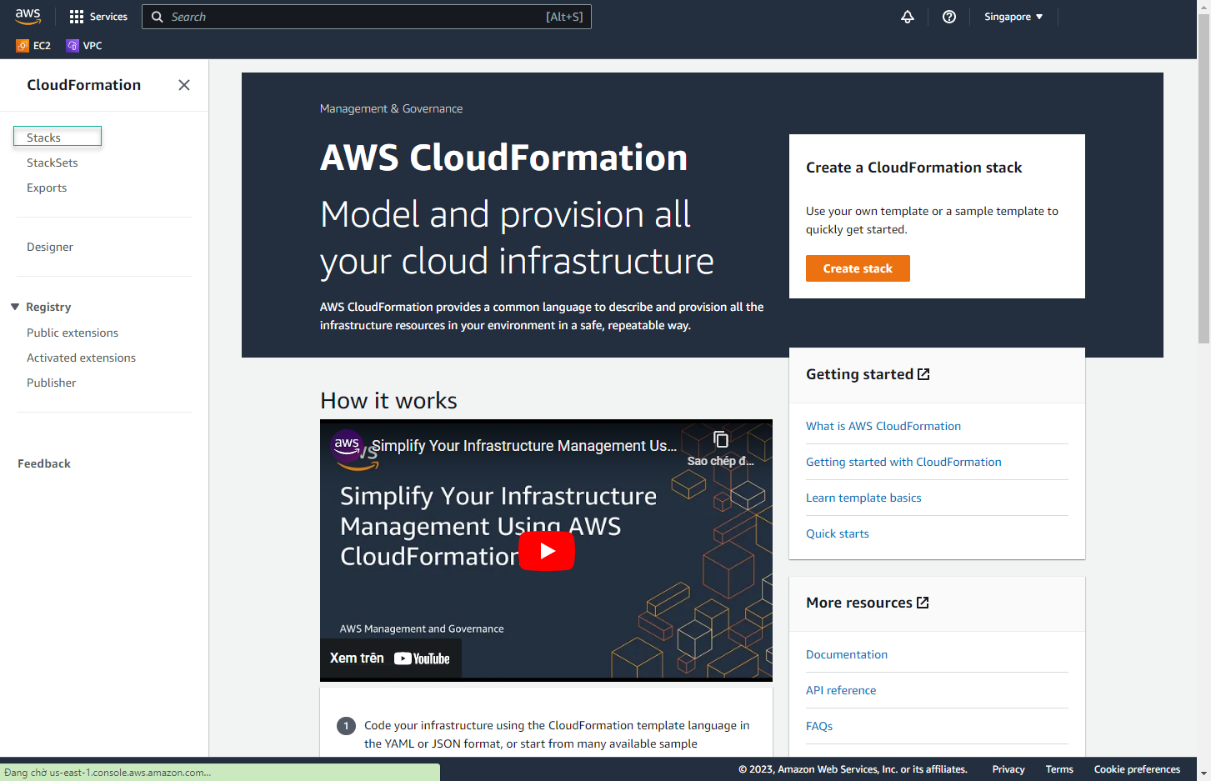This screenshot has height=781, width=1211.
Task: Click the VPC shortcut icon
Action: click(x=73, y=46)
